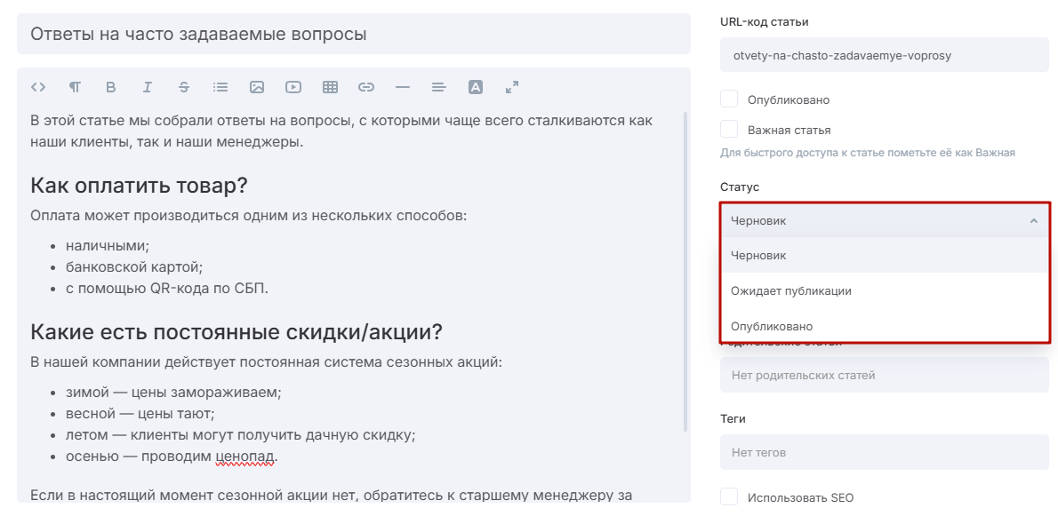Check the Опубликовано checkbox

coord(730,99)
